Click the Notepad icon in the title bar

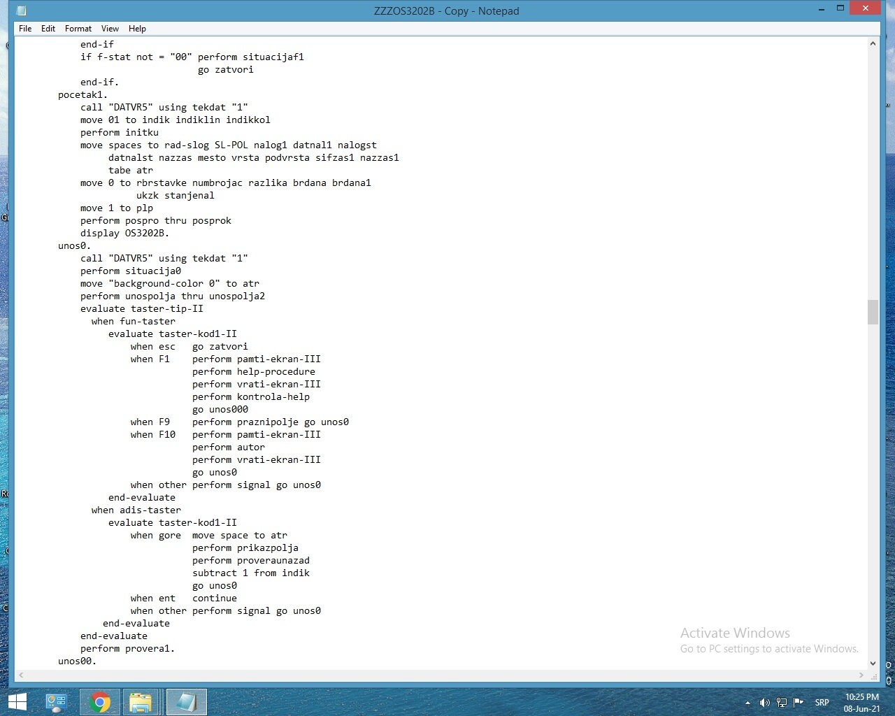(20, 10)
